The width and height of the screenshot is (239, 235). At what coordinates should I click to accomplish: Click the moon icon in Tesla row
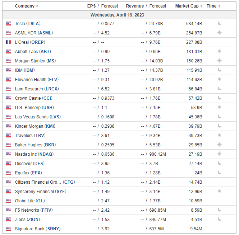(219, 23)
